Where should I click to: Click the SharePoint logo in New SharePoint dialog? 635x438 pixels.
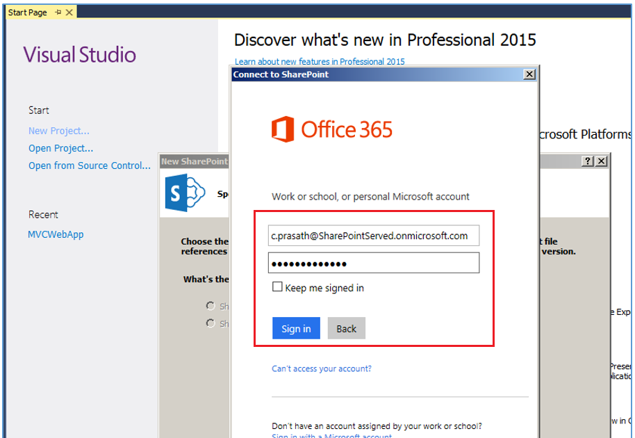tap(185, 193)
